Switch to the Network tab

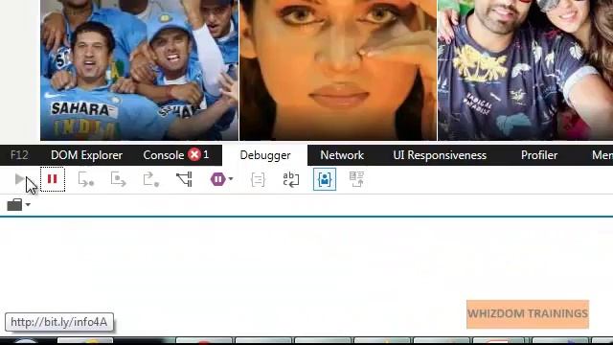342,155
